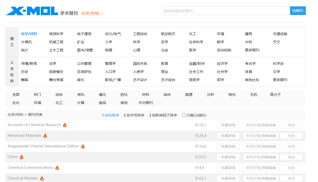The image size is (318, 182).
Task: Click the X-MOL logo
Action: tap(32, 11)
